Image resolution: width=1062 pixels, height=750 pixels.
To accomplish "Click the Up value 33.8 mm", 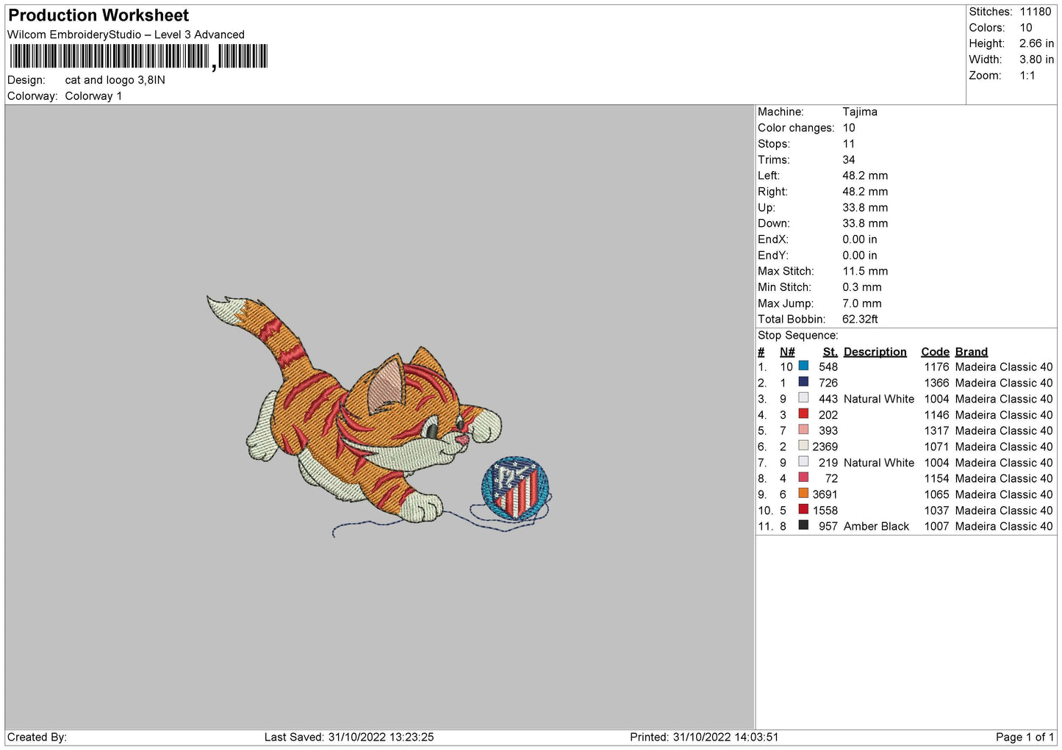I will click(865, 208).
